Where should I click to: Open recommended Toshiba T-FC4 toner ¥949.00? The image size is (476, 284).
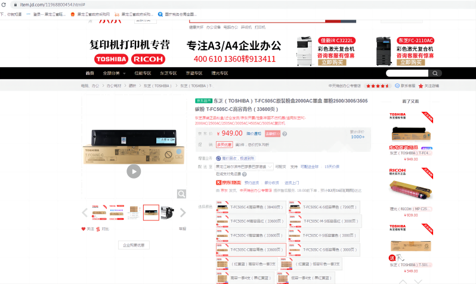pyautogui.click(x=410, y=136)
